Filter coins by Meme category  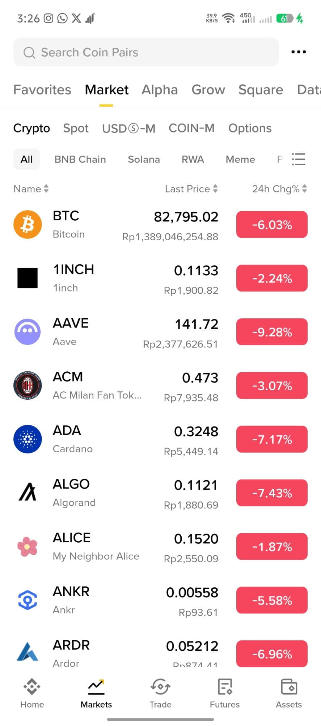point(240,159)
